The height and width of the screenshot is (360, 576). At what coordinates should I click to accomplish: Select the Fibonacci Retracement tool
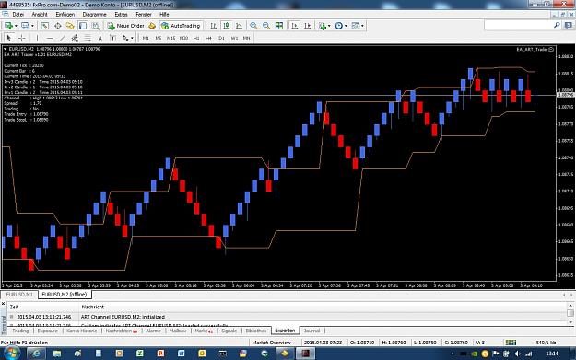pos(88,38)
